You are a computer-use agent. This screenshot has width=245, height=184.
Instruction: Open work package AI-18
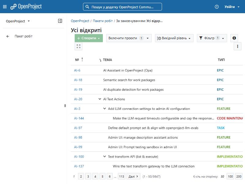coord(78,80)
